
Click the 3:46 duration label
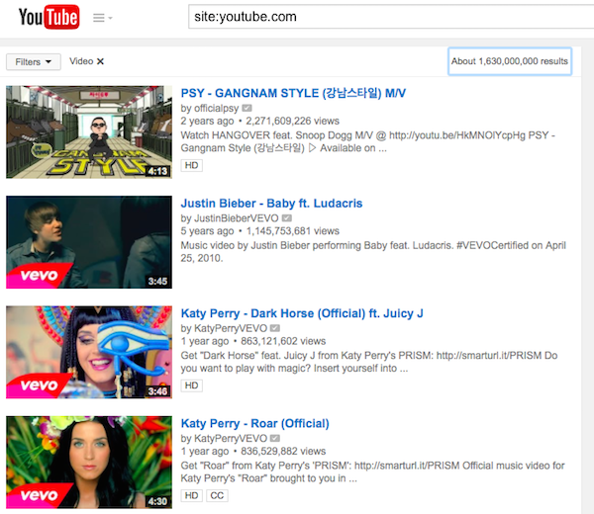157,391
